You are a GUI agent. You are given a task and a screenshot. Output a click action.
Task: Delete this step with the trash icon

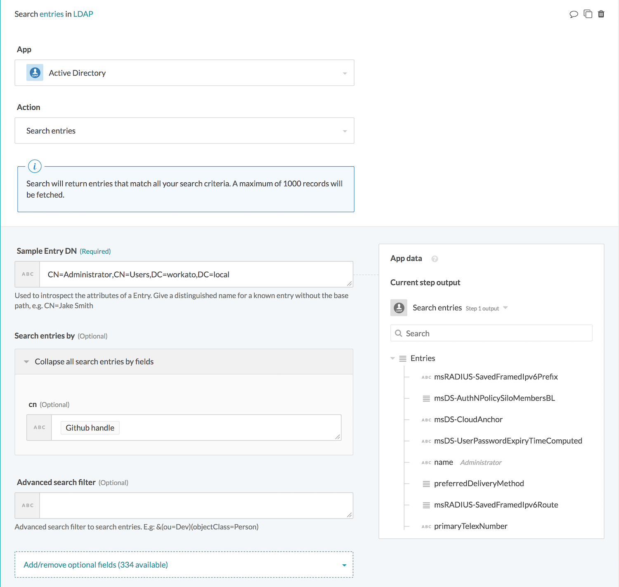tap(601, 14)
